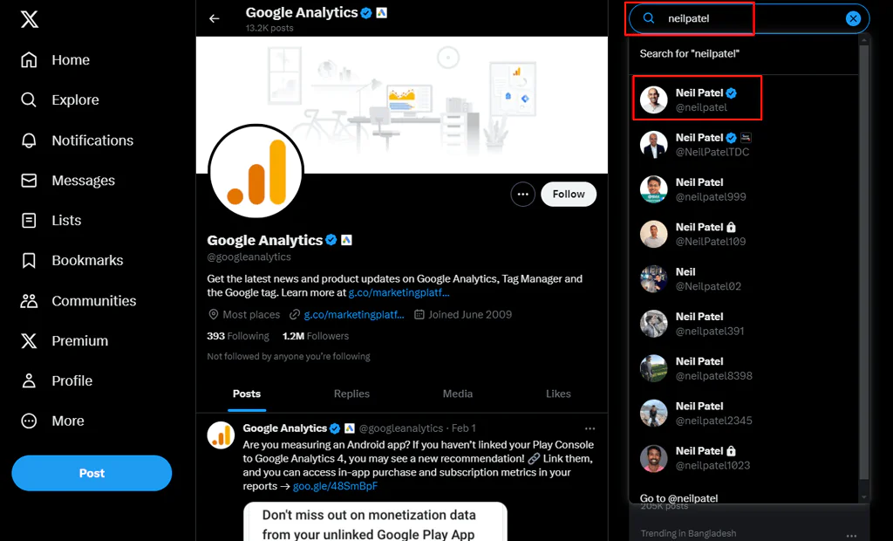Viewport: 893px width, 541px height.
Task: Click the Google Ads affiliate badge on profile
Action: click(x=346, y=240)
